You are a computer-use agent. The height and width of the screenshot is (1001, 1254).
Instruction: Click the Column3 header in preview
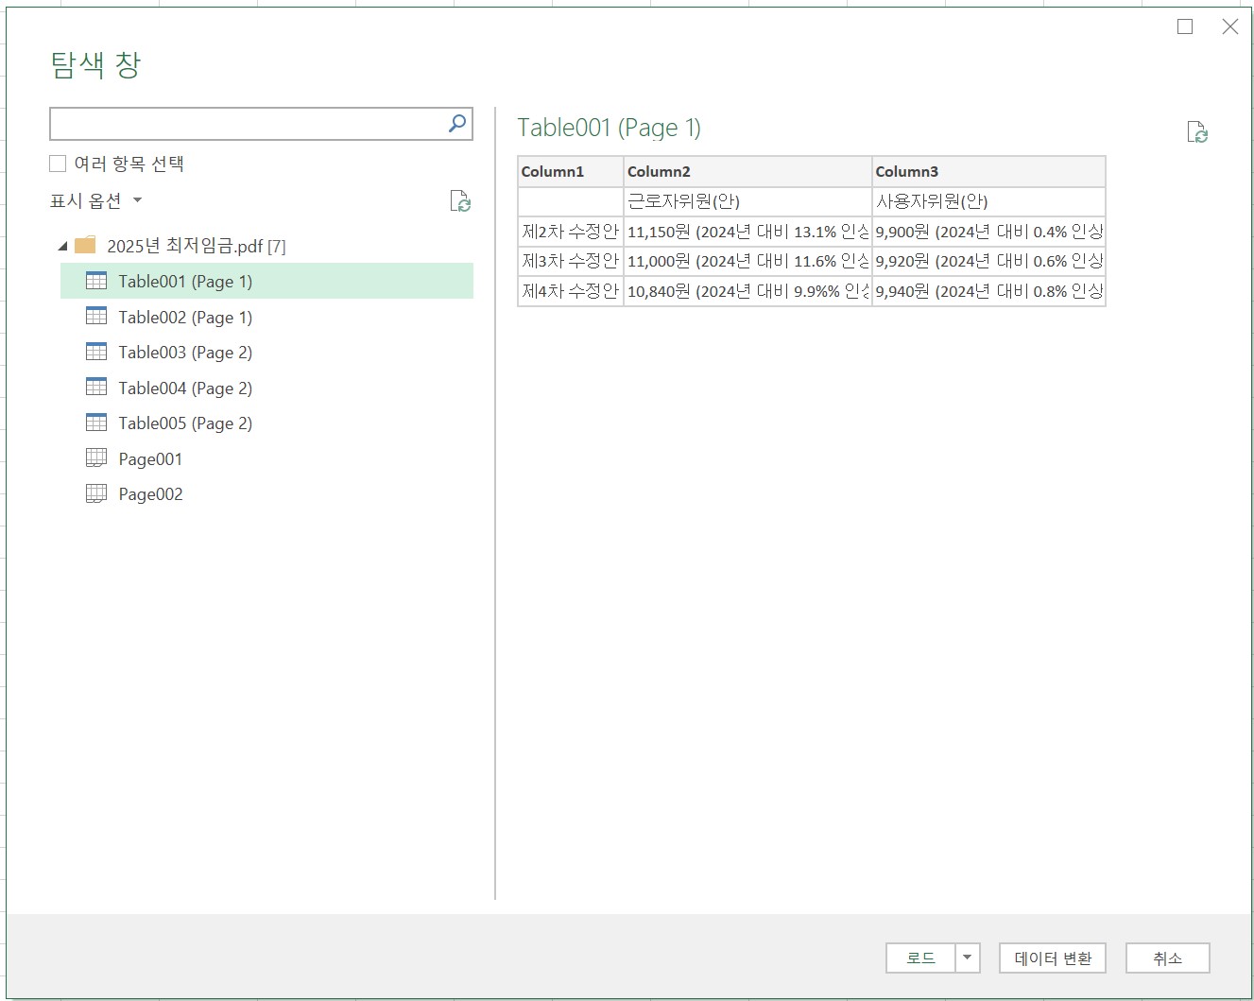[x=988, y=172]
